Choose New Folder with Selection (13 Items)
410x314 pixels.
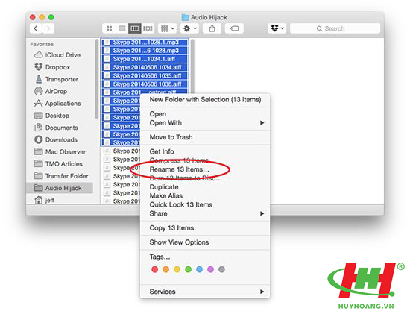(x=205, y=100)
